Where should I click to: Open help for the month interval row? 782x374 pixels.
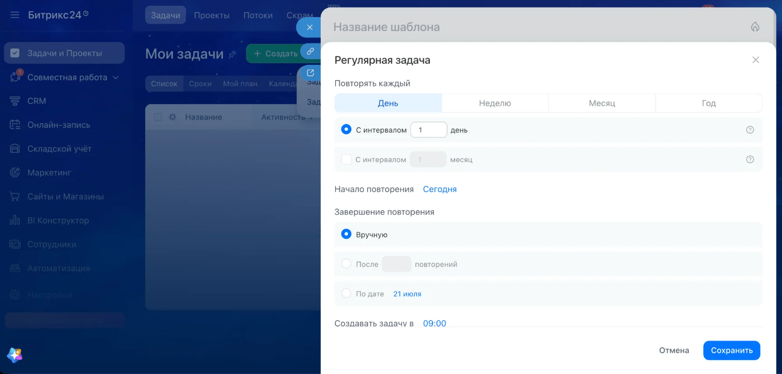[750, 159]
